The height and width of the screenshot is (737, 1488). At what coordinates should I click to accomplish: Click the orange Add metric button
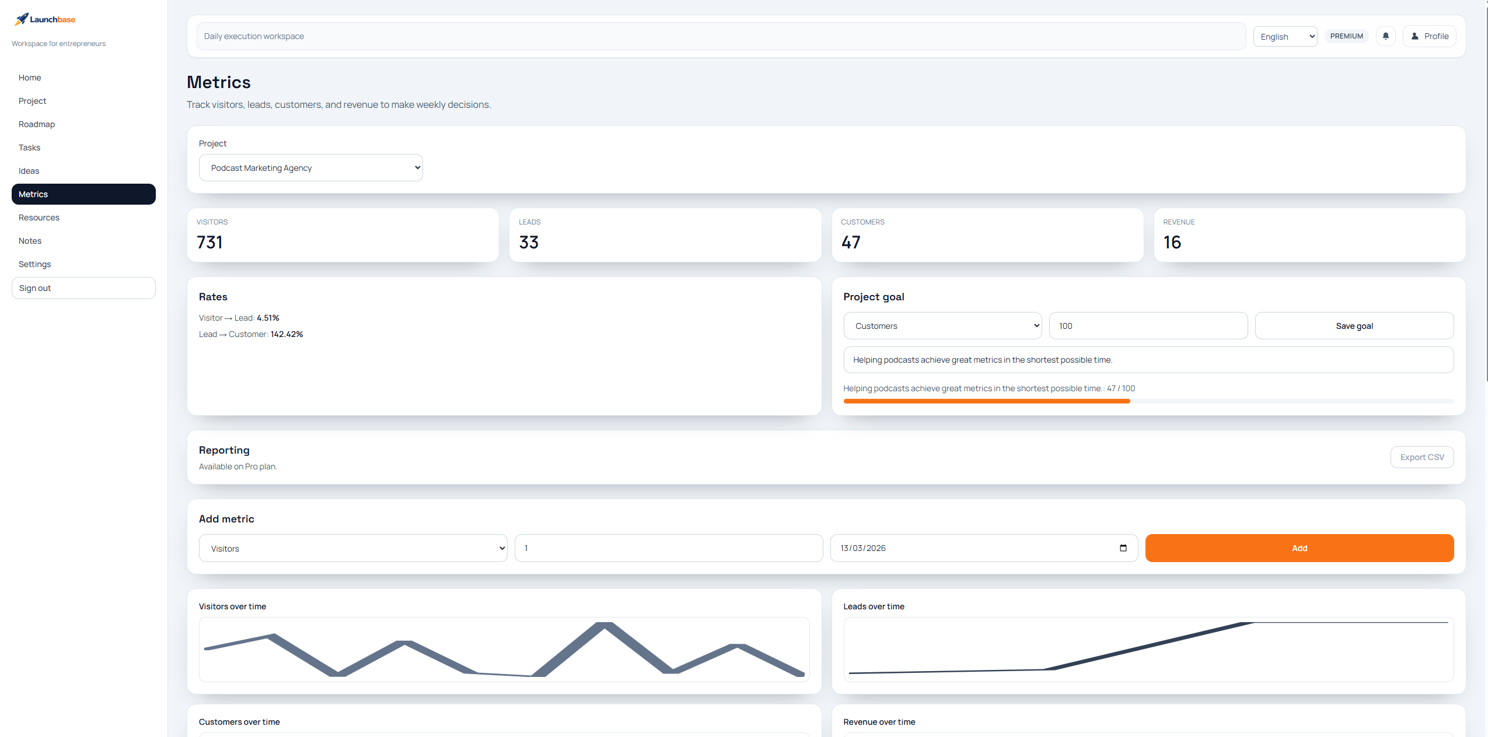1299,548
